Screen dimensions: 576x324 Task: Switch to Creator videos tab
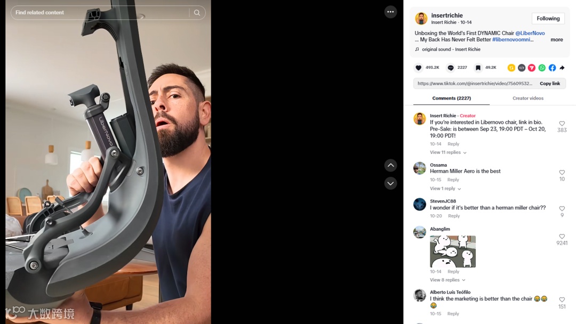[528, 98]
